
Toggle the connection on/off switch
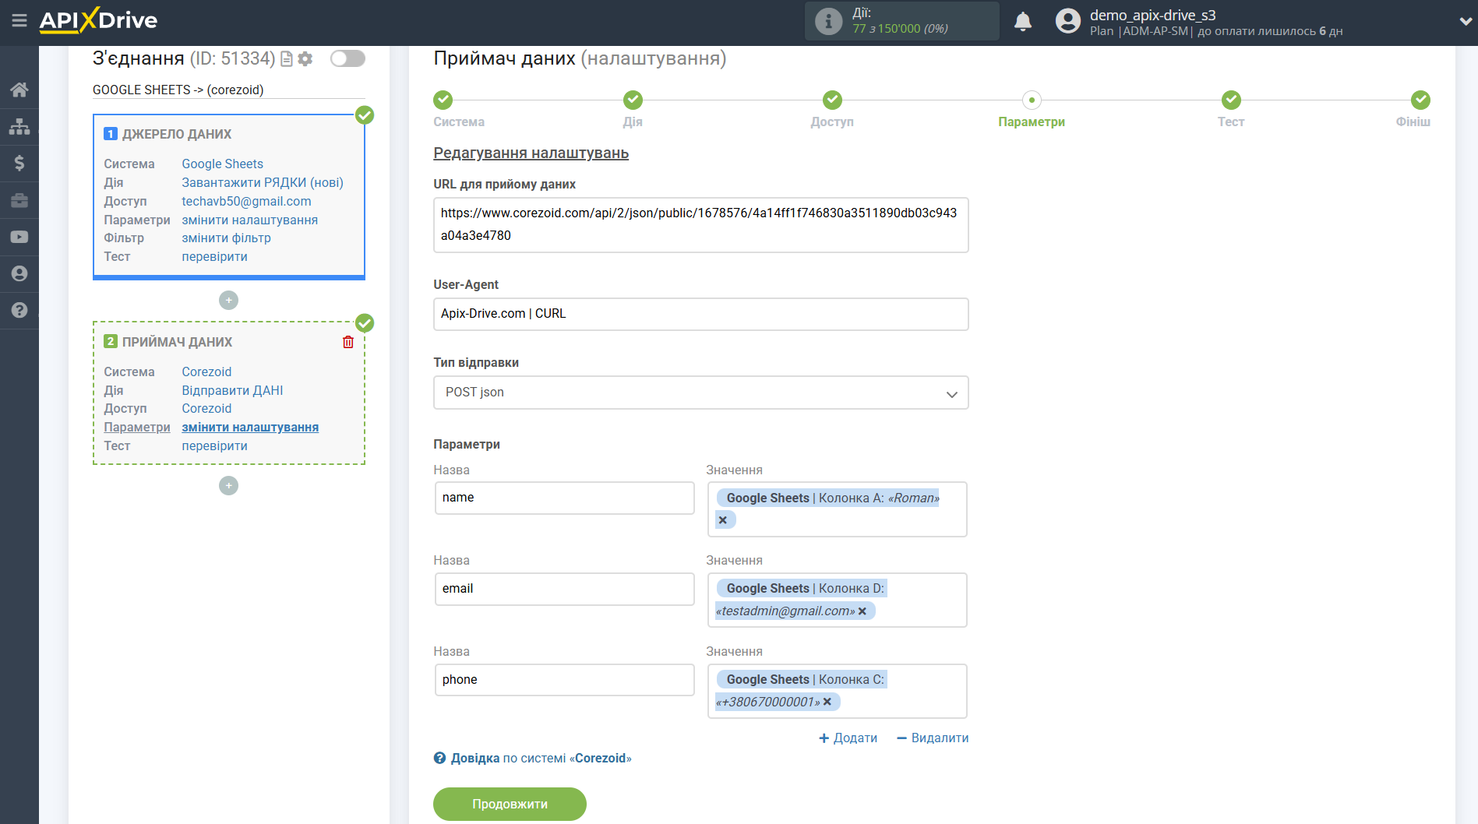pyautogui.click(x=347, y=58)
